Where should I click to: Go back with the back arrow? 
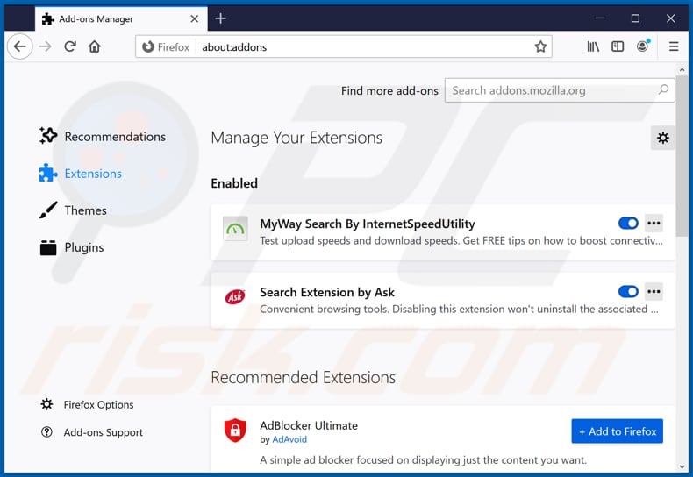20,46
